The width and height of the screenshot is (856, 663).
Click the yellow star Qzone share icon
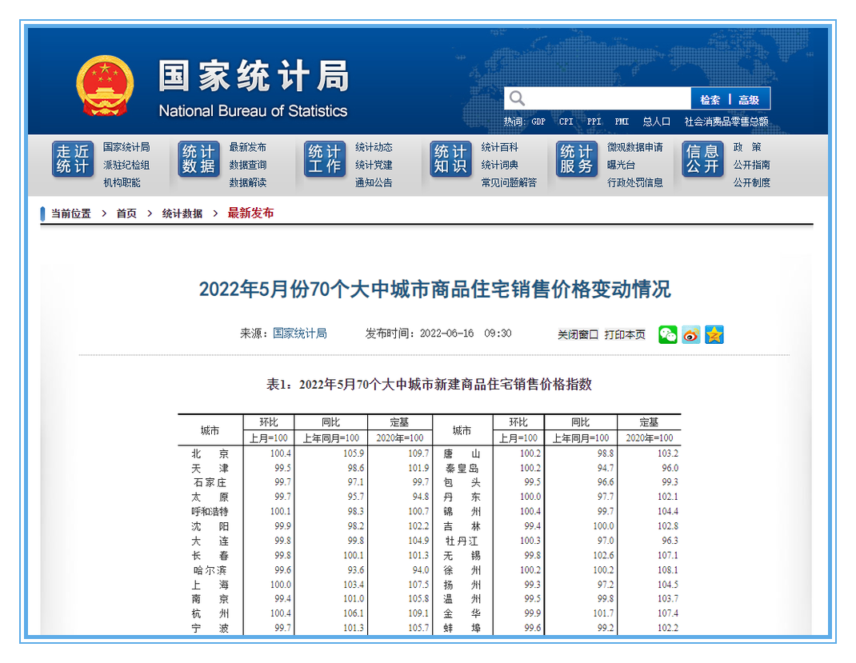pos(714,334)
